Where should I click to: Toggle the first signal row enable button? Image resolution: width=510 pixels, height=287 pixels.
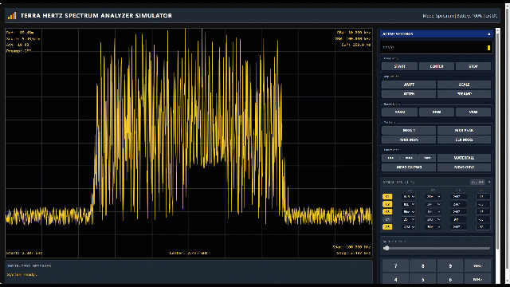(387, 197)
